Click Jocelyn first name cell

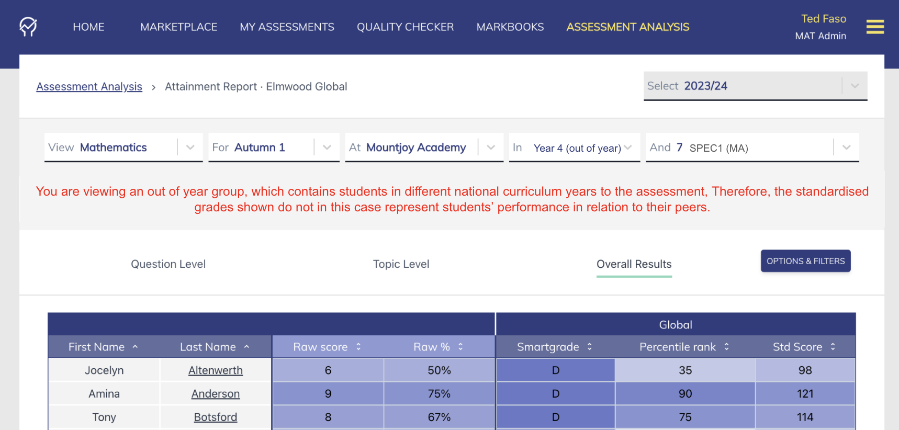[x=104, y=370]
